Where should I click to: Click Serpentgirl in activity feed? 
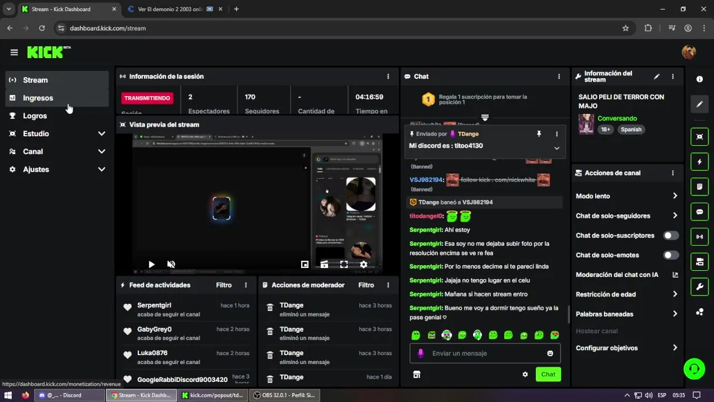154,305
